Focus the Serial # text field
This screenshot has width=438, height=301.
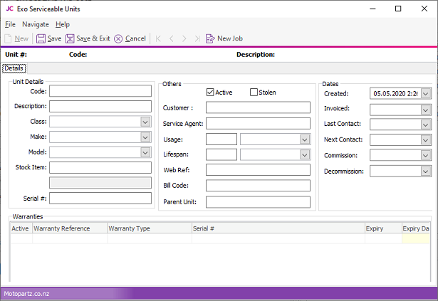pyautogui.click(x=100, y=198)
